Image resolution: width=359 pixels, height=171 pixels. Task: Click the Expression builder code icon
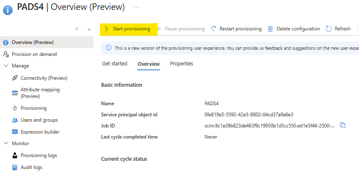pos(15,132)
